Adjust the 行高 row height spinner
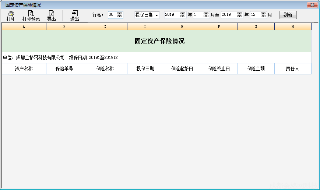Image resolution: width=320 pixels, height=190 pixels. pyautogui.click(x=119, y=15)
